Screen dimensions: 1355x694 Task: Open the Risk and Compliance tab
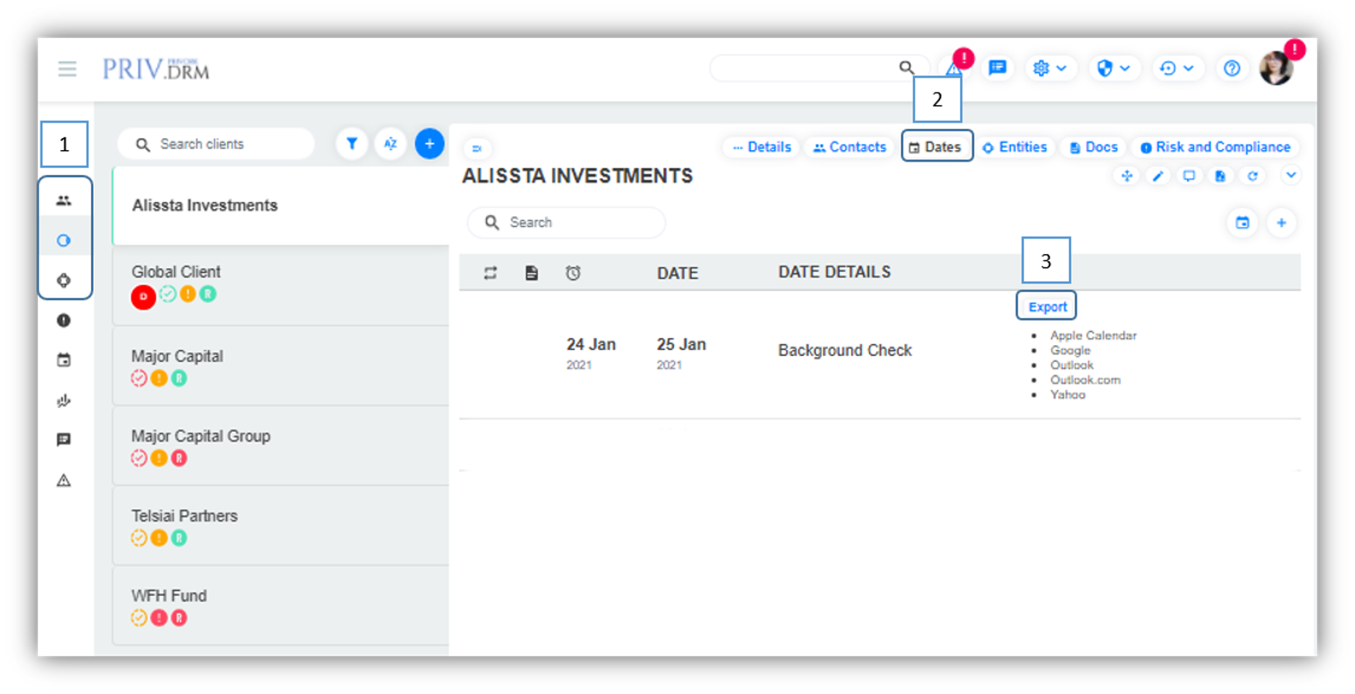click(1214, 147)
